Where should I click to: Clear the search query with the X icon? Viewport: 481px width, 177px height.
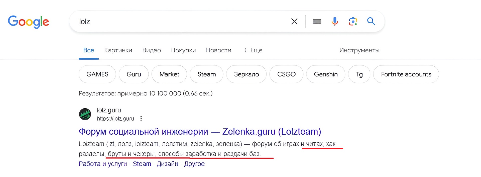click(x=294, y=22)
